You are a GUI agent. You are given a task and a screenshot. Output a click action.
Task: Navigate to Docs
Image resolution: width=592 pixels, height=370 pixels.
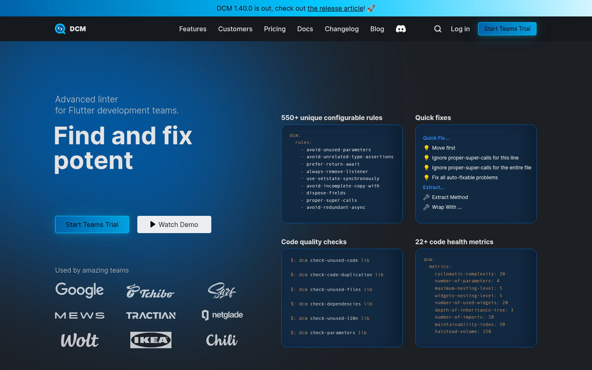pyautogui.click(x=305, y=29)
